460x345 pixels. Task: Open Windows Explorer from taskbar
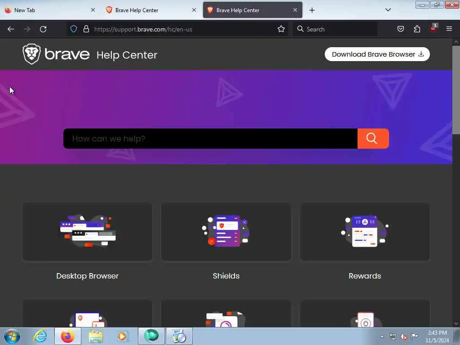tap(96, 336)
